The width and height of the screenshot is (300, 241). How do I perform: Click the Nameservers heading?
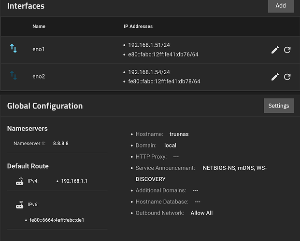(28, 129)
